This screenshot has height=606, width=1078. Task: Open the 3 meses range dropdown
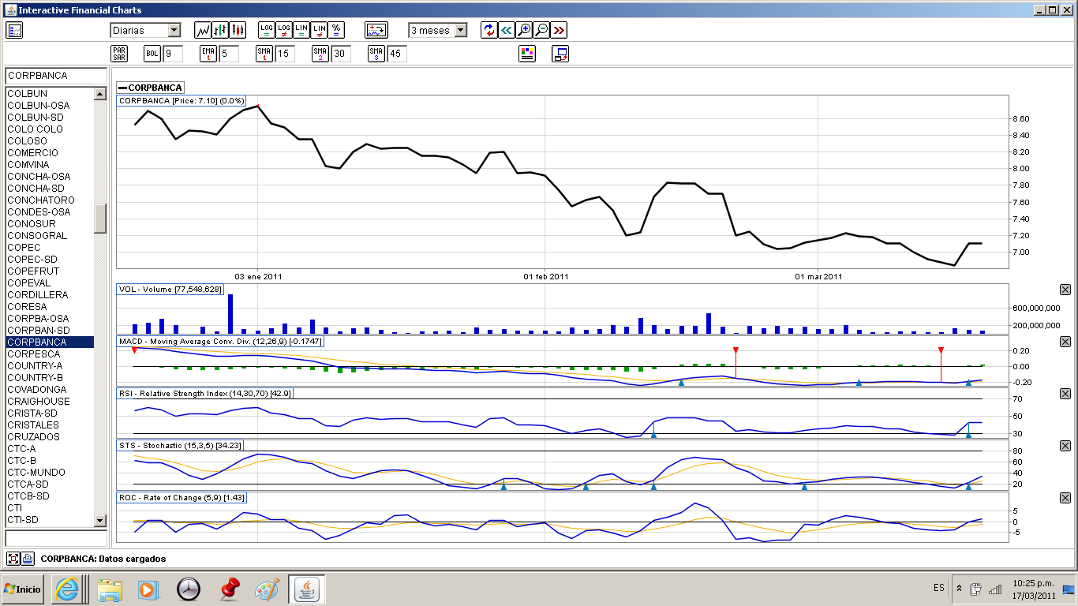coord(461,30)
